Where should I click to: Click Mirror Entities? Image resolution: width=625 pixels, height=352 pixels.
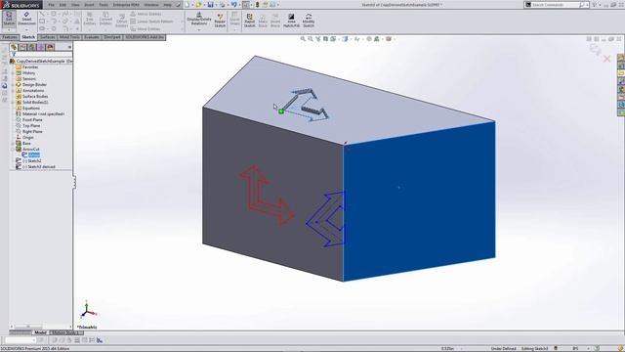[146, 14]
